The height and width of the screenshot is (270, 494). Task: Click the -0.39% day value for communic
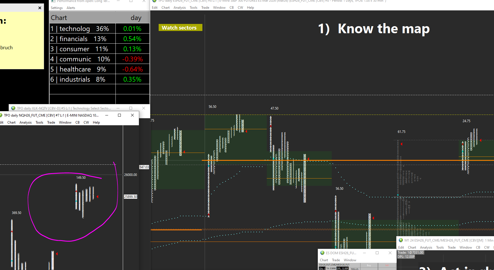tap(132, 59)
